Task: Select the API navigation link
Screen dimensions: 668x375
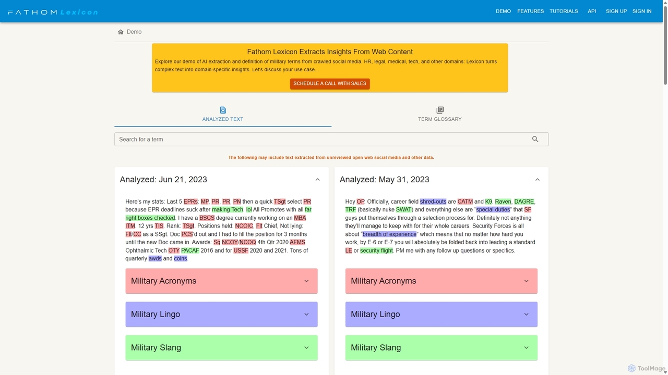Action: click(x=592, y=11)
